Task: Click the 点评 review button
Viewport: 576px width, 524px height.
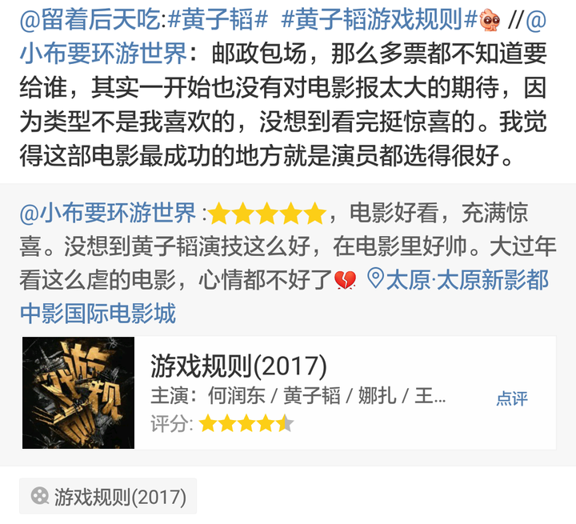Action: coord(512,398)
